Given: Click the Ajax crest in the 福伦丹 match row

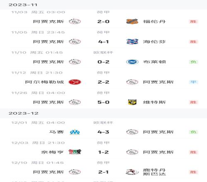Looking at the screenshot, I should 75,22.
